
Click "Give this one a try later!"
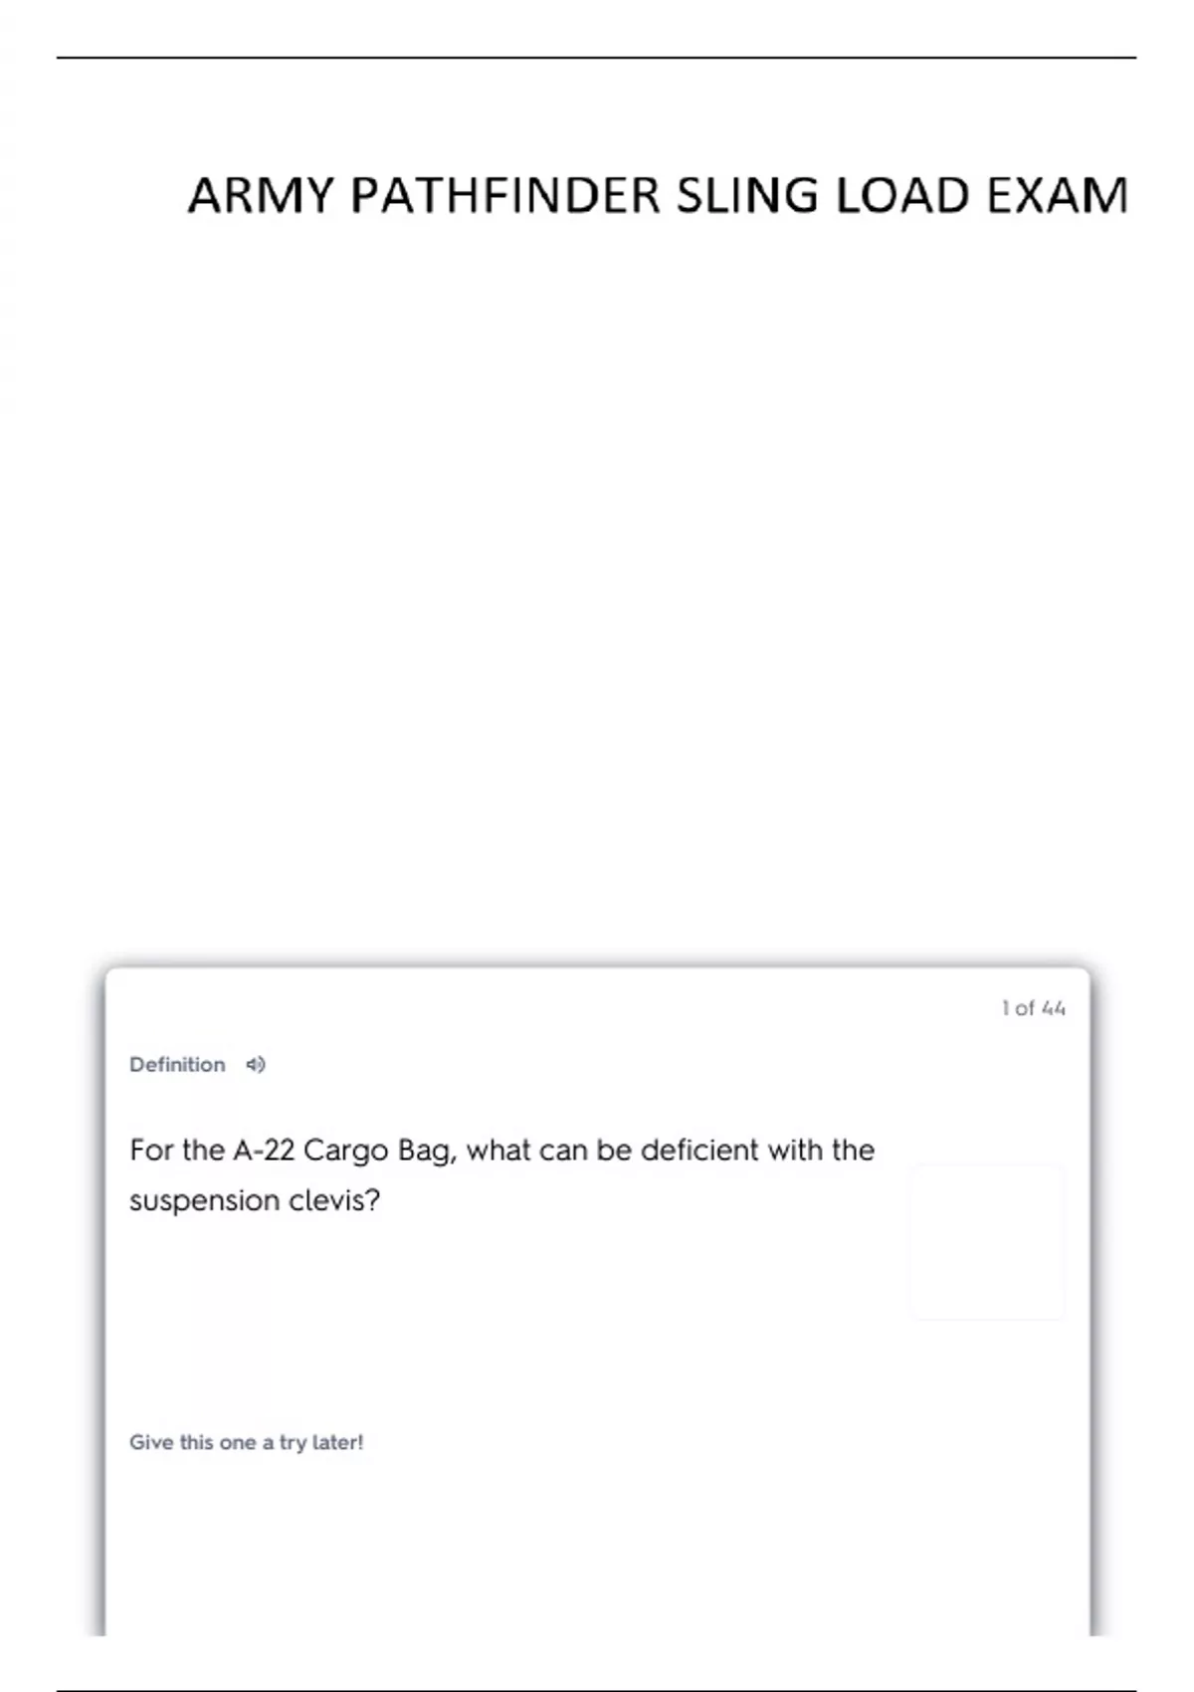[x=246, y=1442]
